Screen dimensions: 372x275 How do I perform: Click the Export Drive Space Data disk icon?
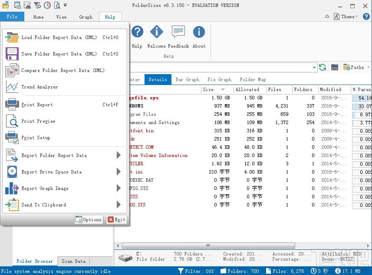coord(12,172)
